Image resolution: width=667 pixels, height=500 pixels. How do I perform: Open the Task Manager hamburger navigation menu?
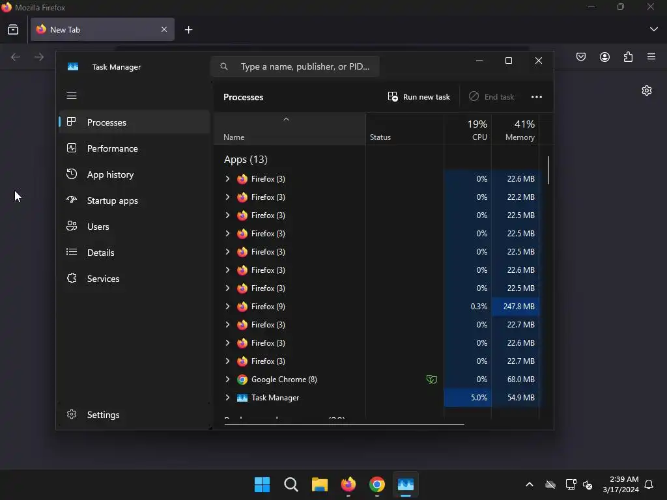pos(72,96)
